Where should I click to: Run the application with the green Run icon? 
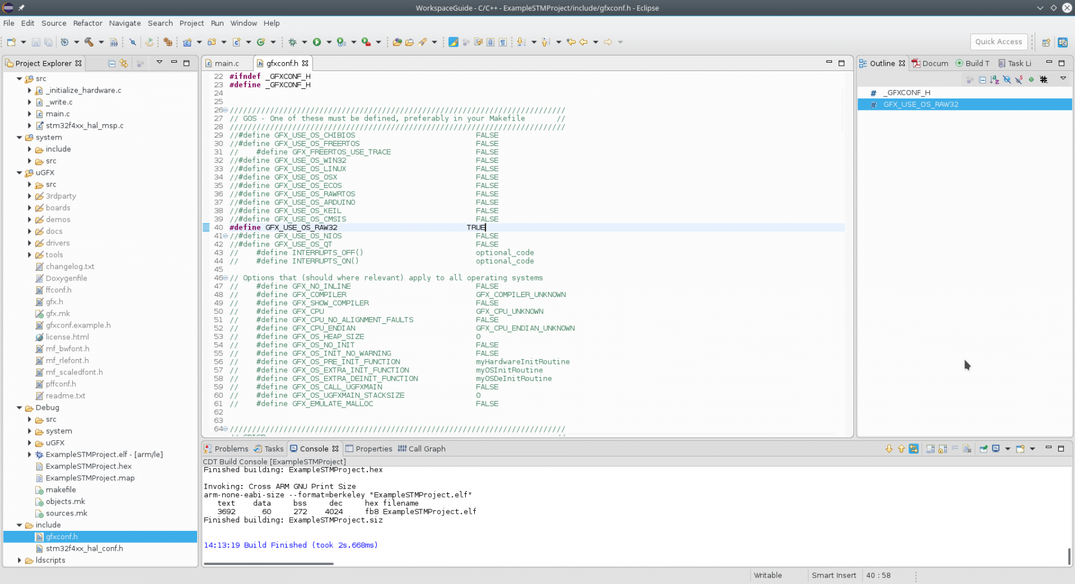(x=318, y=42)
